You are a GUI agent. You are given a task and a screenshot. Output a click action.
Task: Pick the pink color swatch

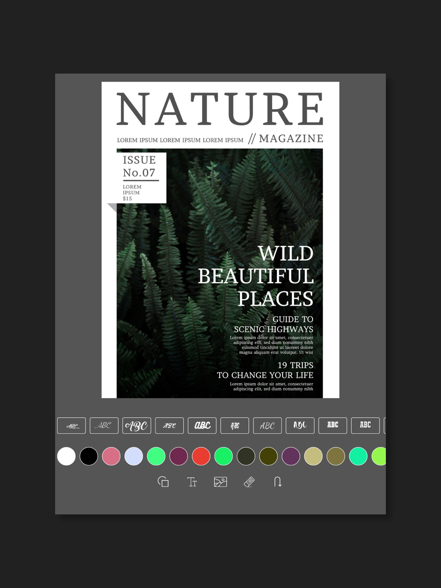[x=111, y=456]
